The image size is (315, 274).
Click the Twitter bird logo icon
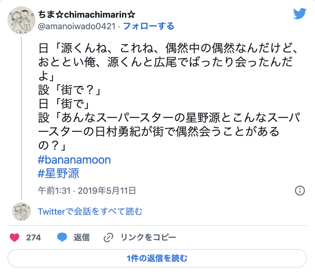point(300,14)
